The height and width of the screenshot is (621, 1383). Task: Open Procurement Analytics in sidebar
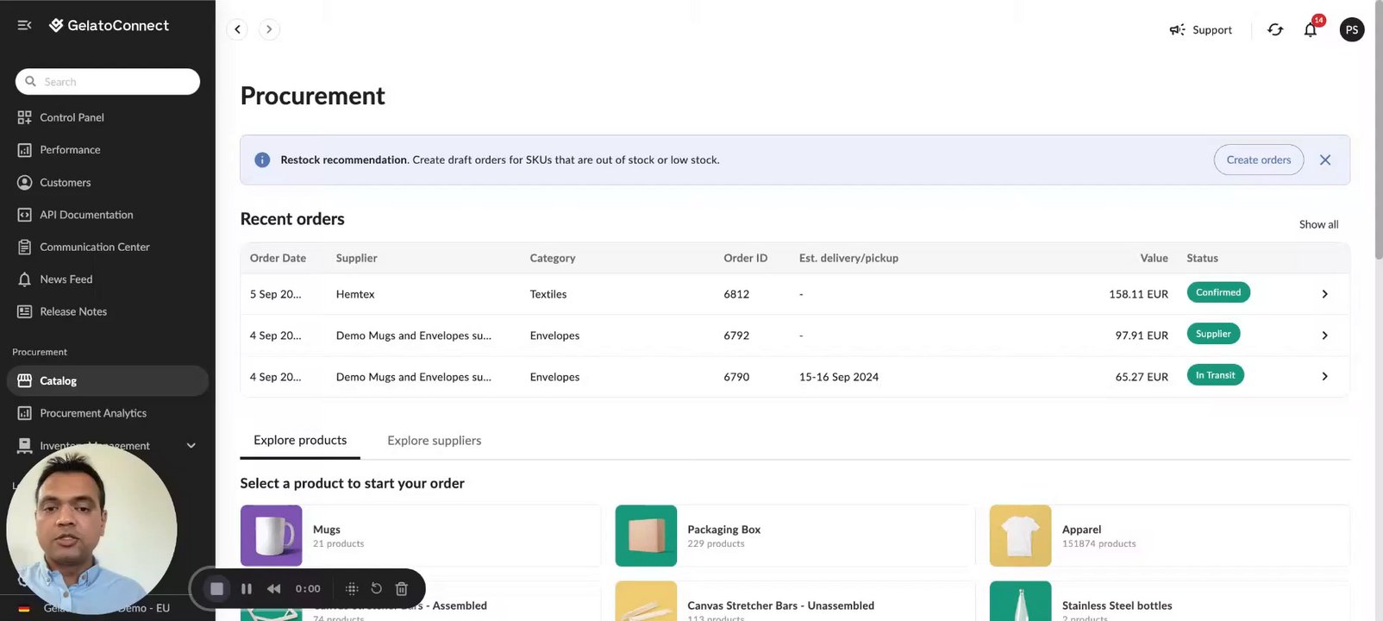coord(93,413)
